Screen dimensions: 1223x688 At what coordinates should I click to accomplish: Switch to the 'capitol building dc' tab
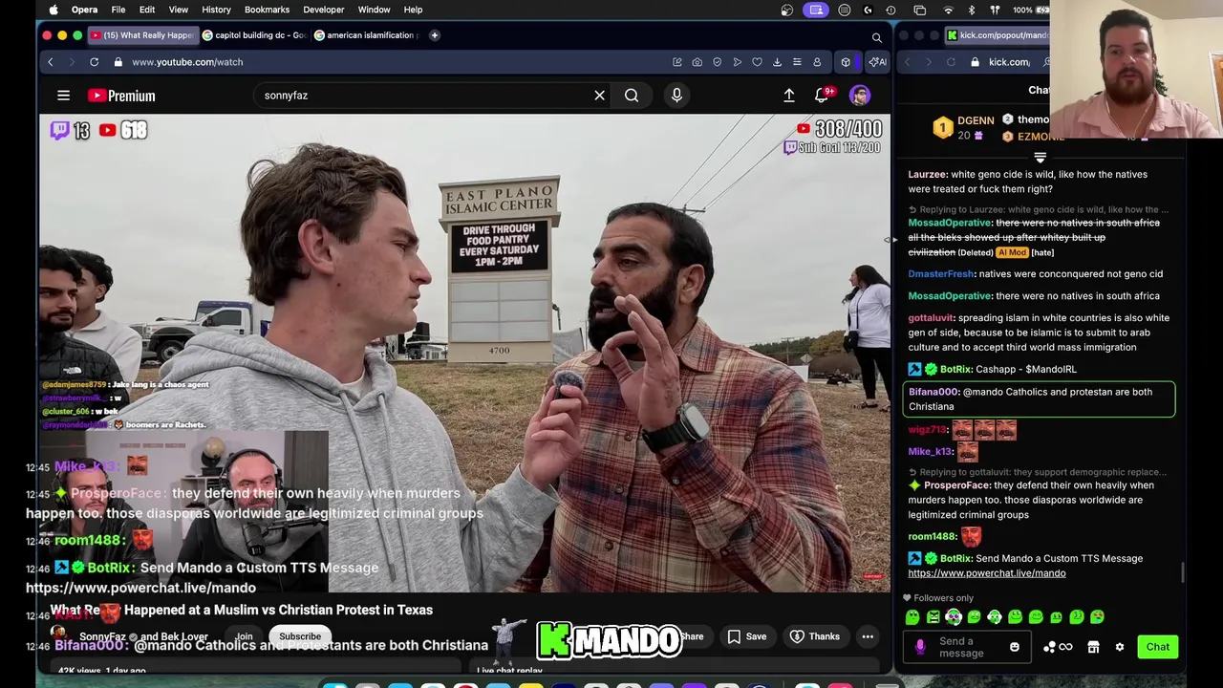(x=253, y=35)
